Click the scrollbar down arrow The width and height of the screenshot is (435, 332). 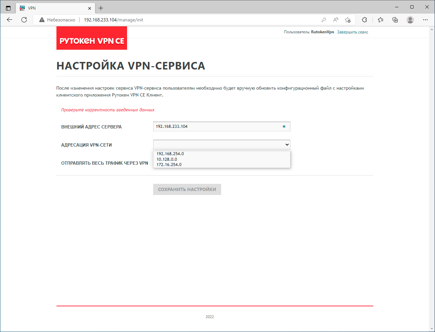coord(432,329)
